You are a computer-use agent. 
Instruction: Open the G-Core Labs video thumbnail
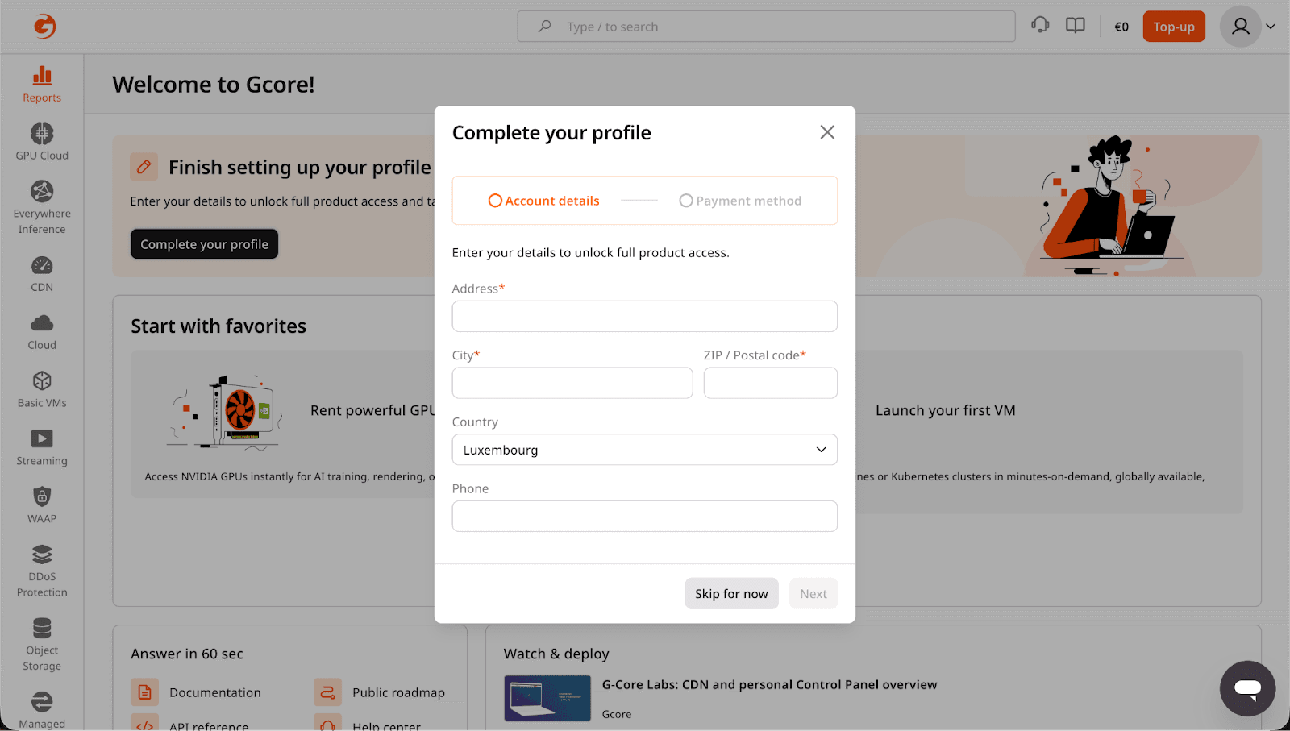[x=547, y=698]
